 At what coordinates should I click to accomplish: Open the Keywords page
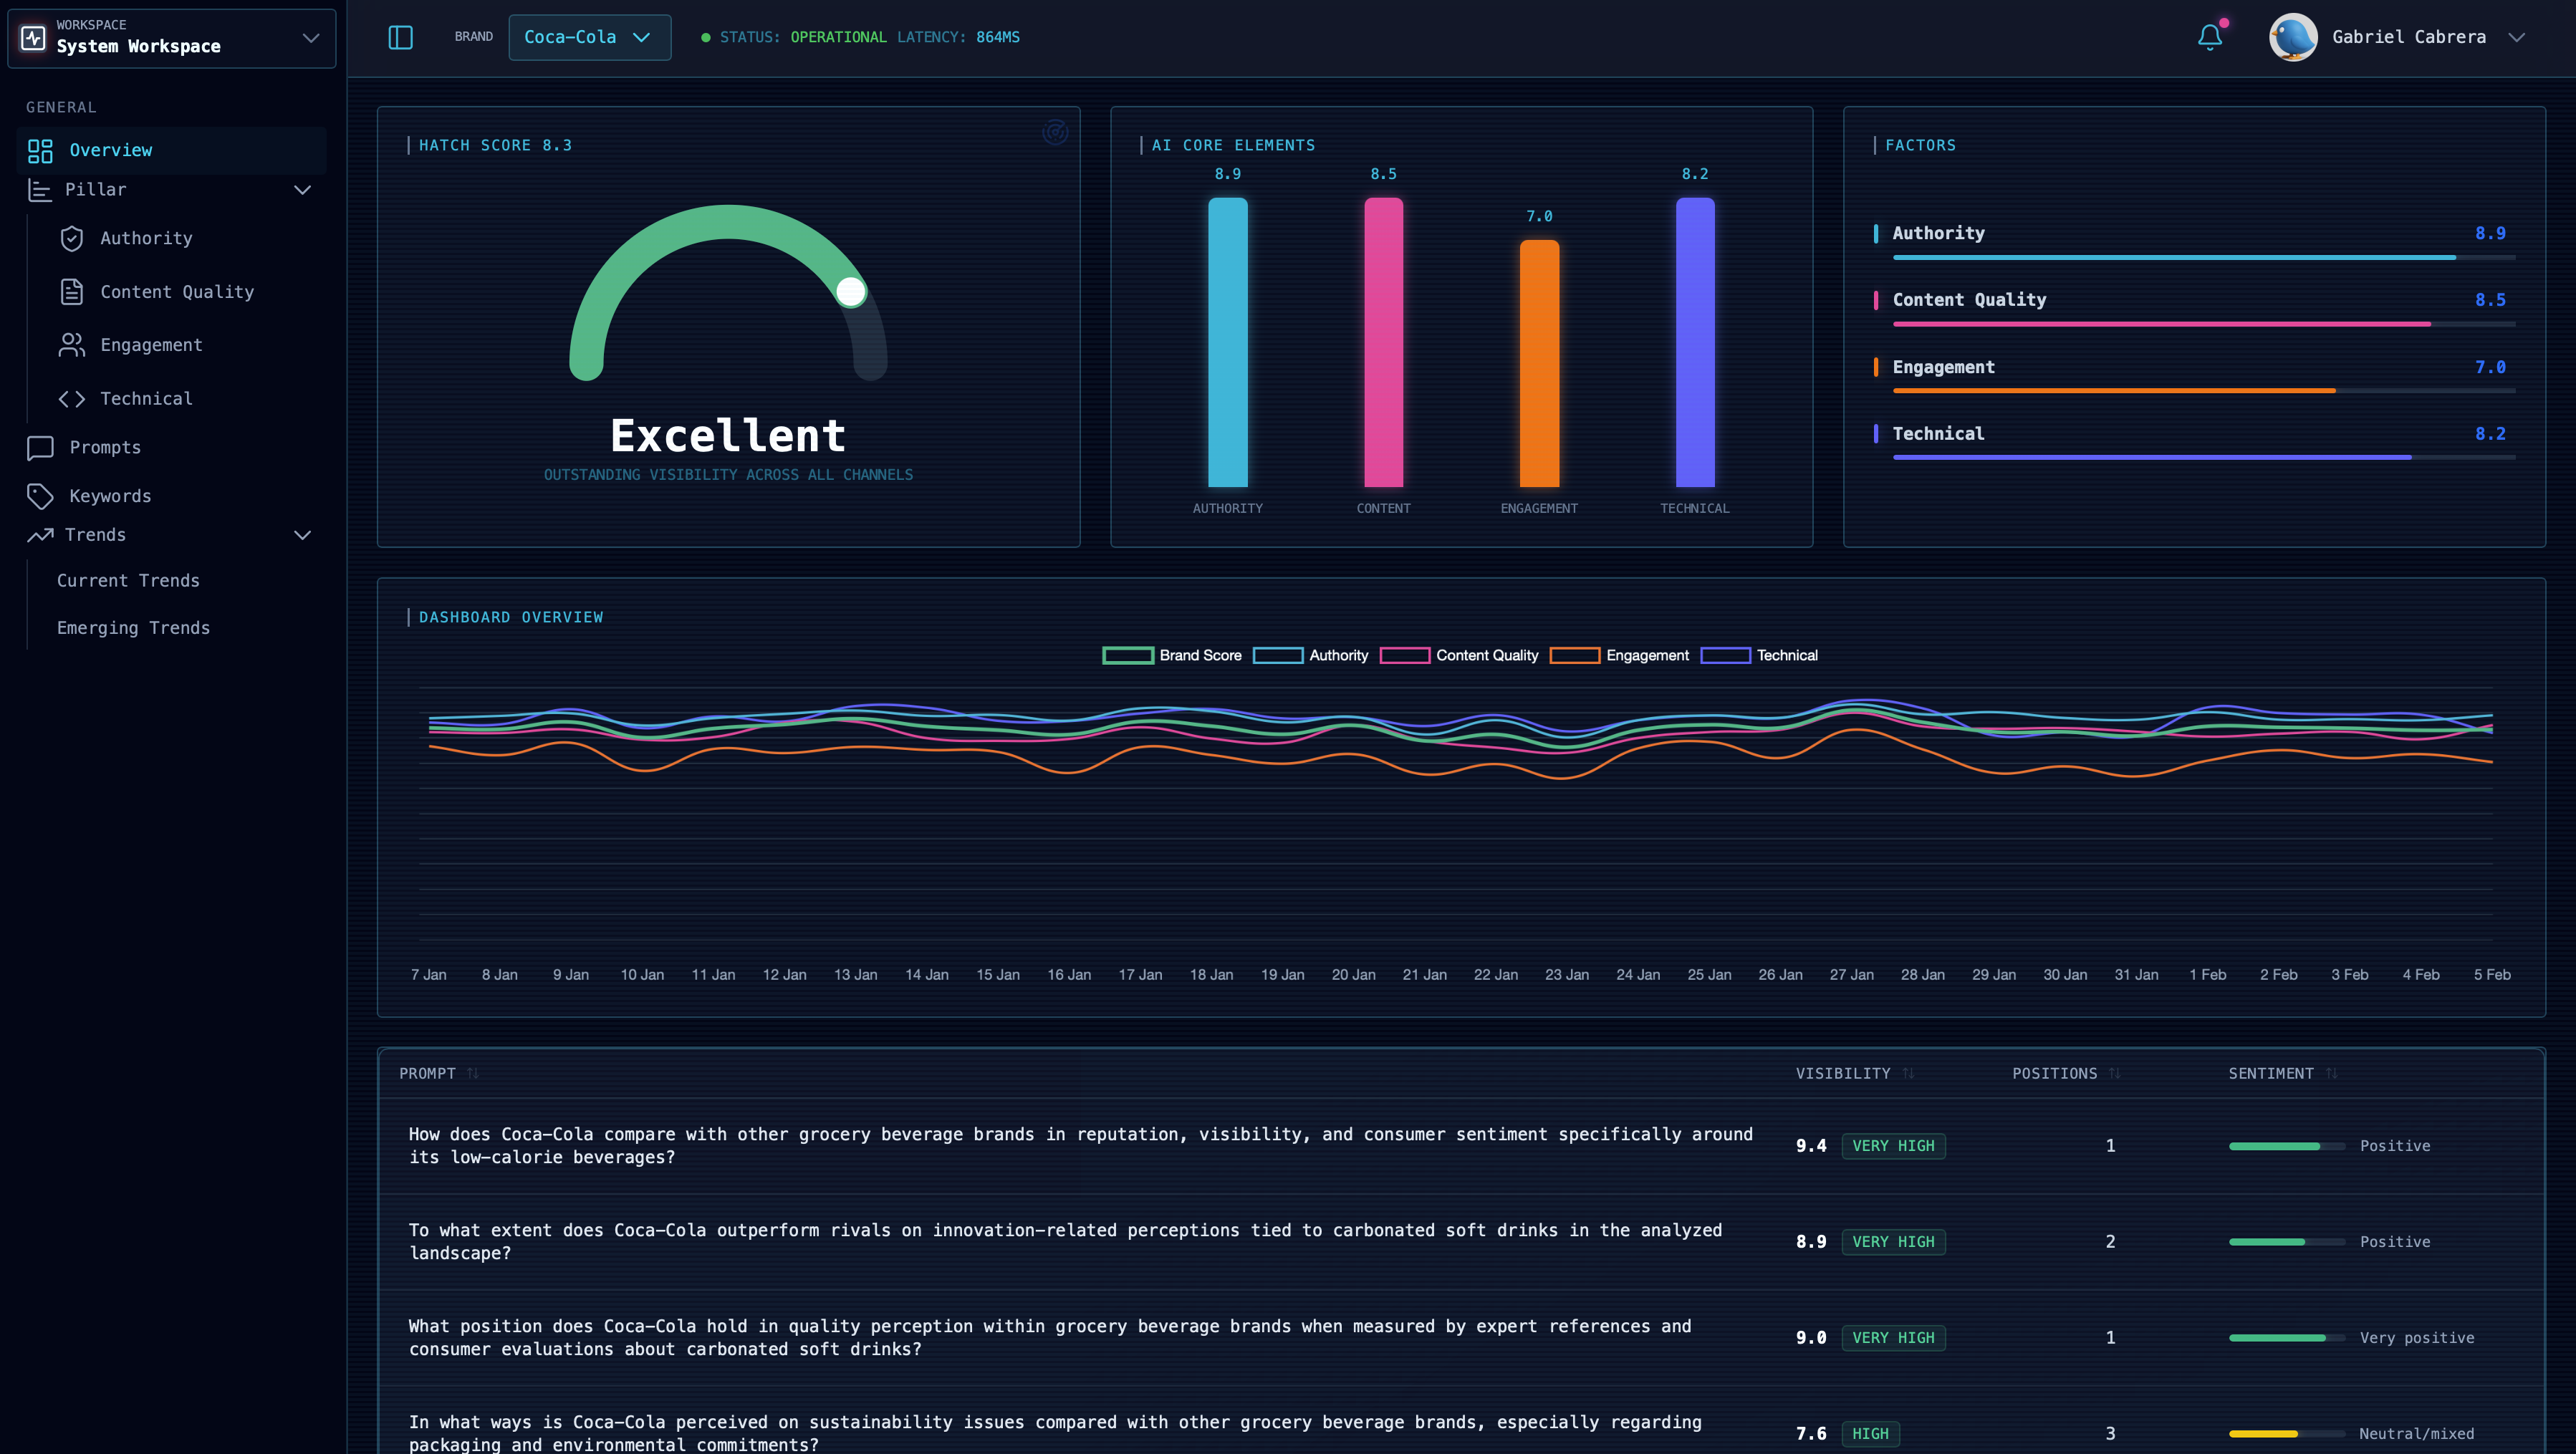click(x=172, y=496)
